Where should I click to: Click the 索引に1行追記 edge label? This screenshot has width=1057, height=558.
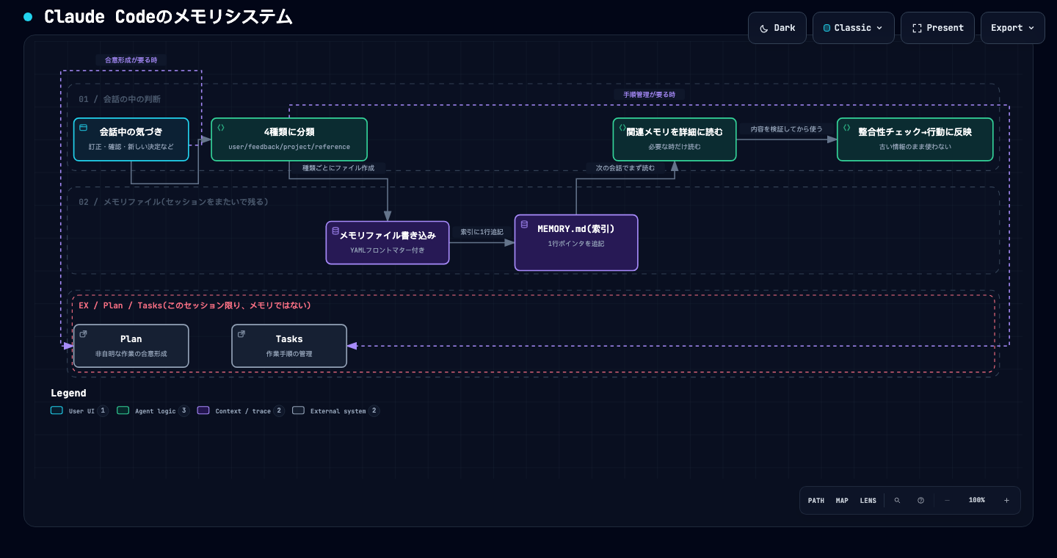pyautogui.click(x=482, y=232)
